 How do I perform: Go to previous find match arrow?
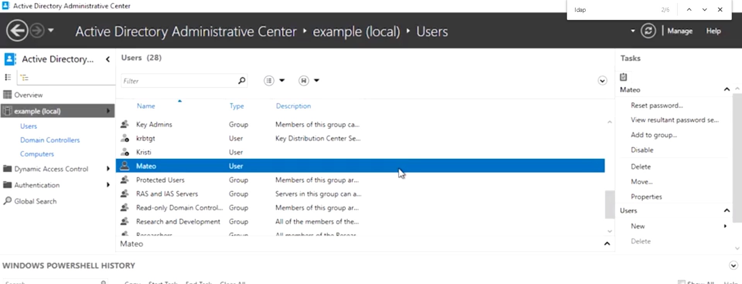point(689,10)
